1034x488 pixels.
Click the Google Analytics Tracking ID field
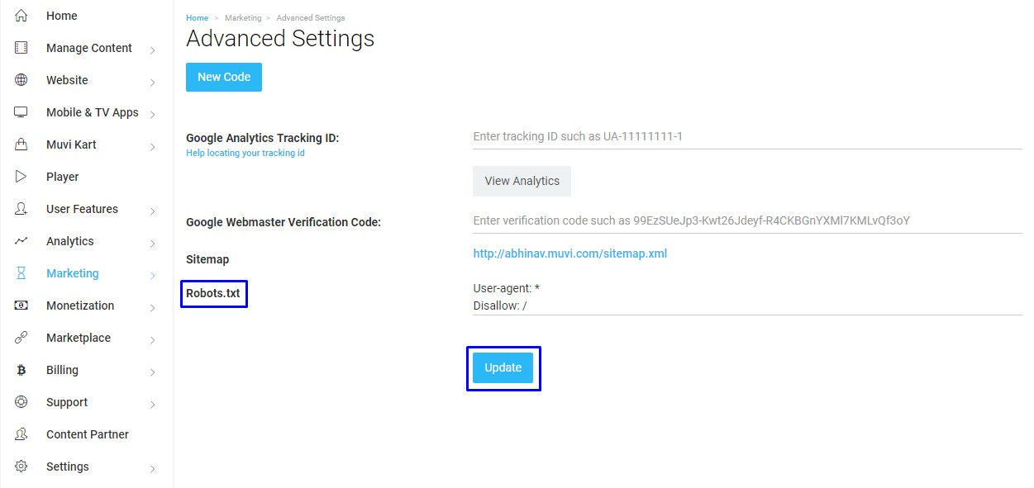coord(747,136)
